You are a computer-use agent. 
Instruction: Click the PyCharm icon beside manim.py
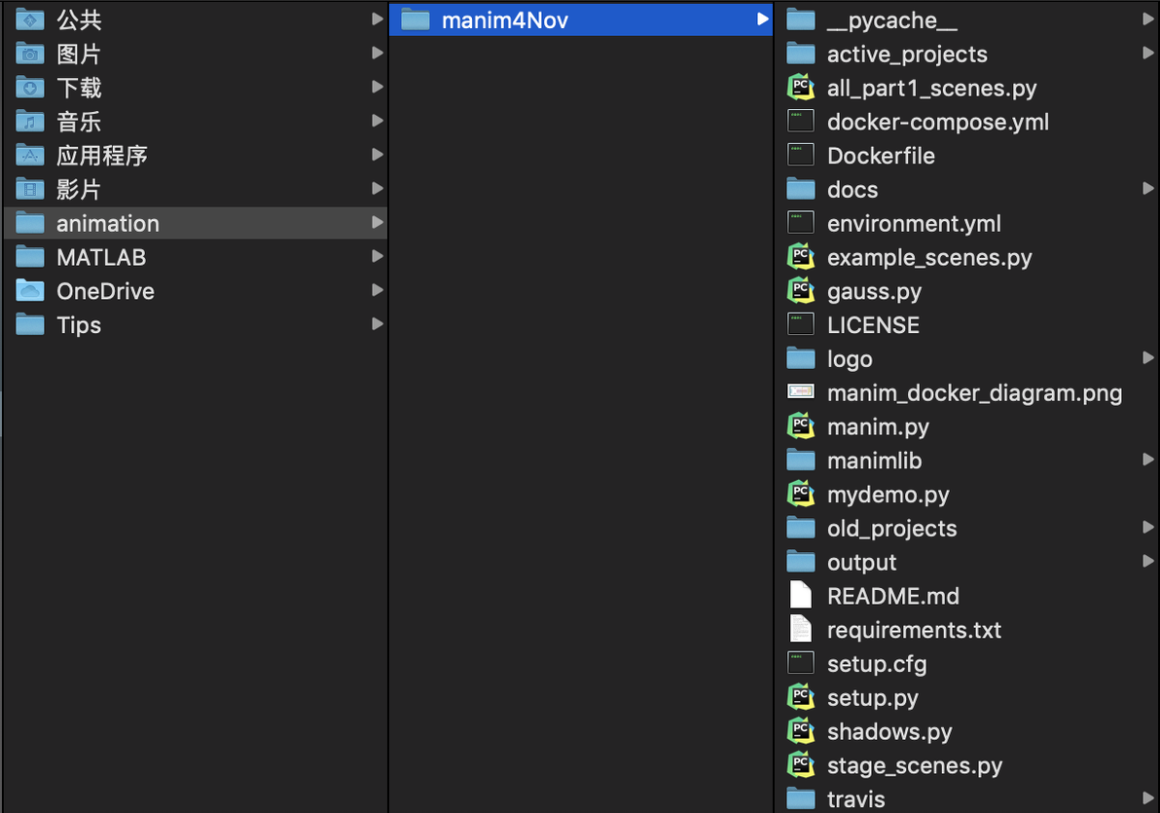[x=800, y=426]
